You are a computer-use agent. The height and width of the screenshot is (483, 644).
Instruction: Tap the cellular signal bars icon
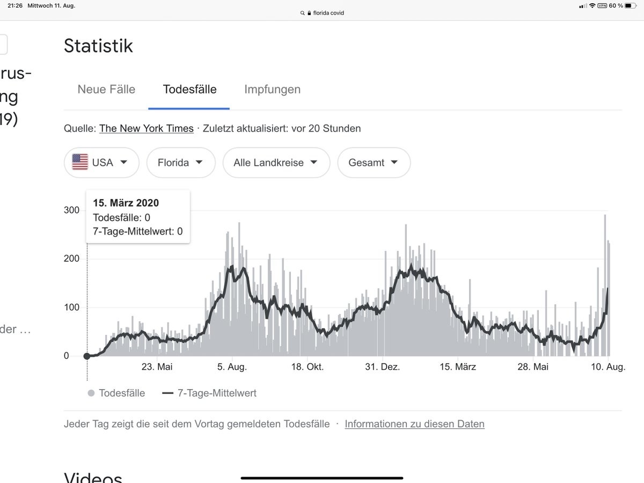(x=583, y=5)
